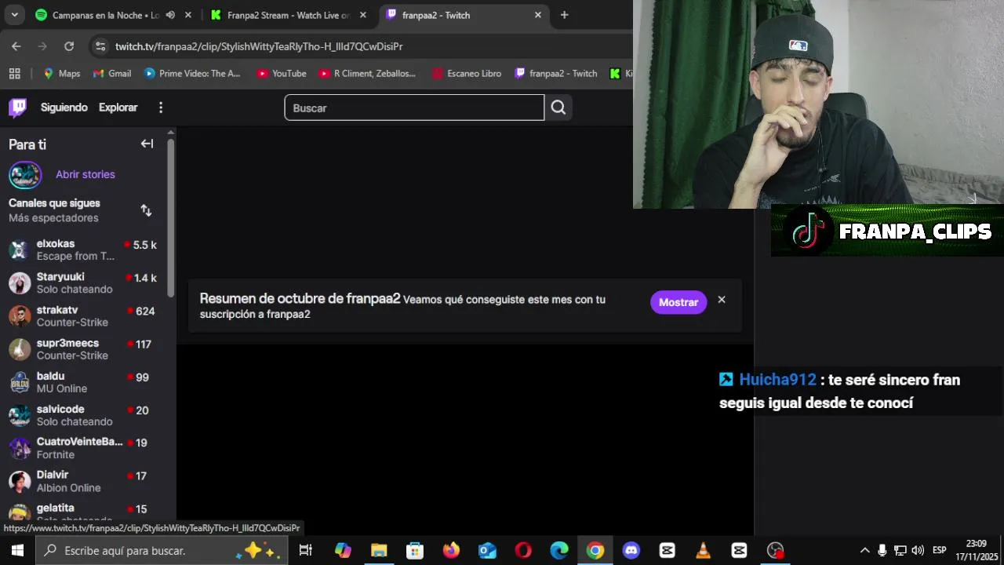The height and width of the screenshot is (565, 1004).
Task: Focus the Buscar search field
Action: 414,108
